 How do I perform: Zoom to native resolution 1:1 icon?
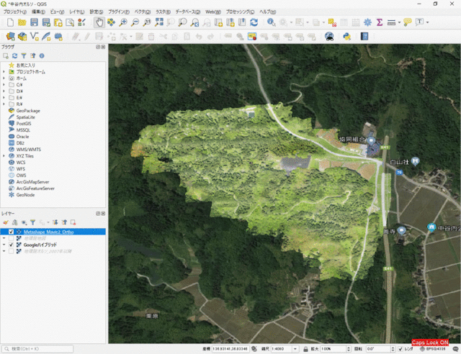[147, 22]
